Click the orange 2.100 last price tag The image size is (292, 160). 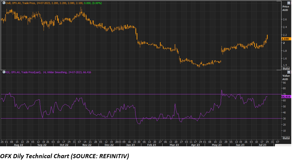coord(286,39)
